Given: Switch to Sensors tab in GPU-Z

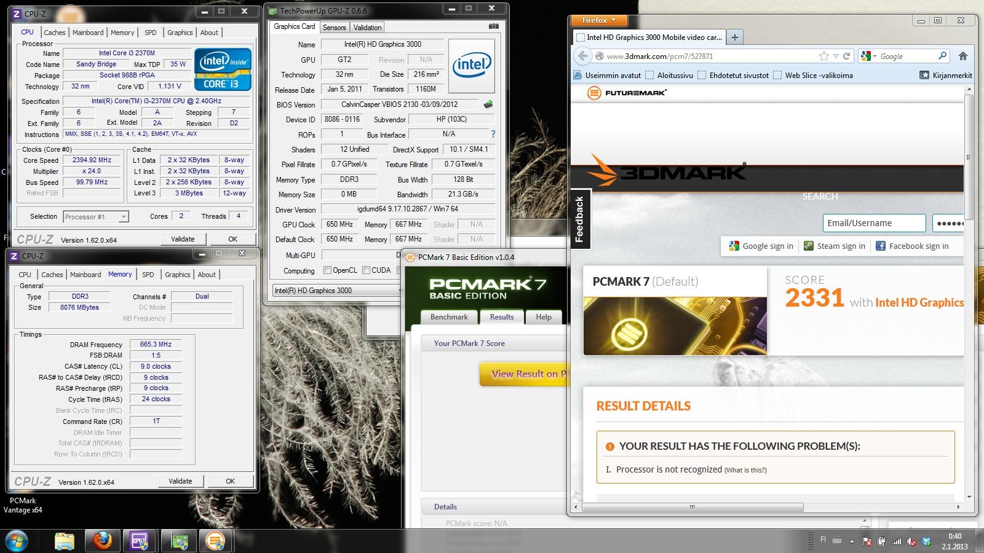Looking at the screenshot, I should coord(334,28).
